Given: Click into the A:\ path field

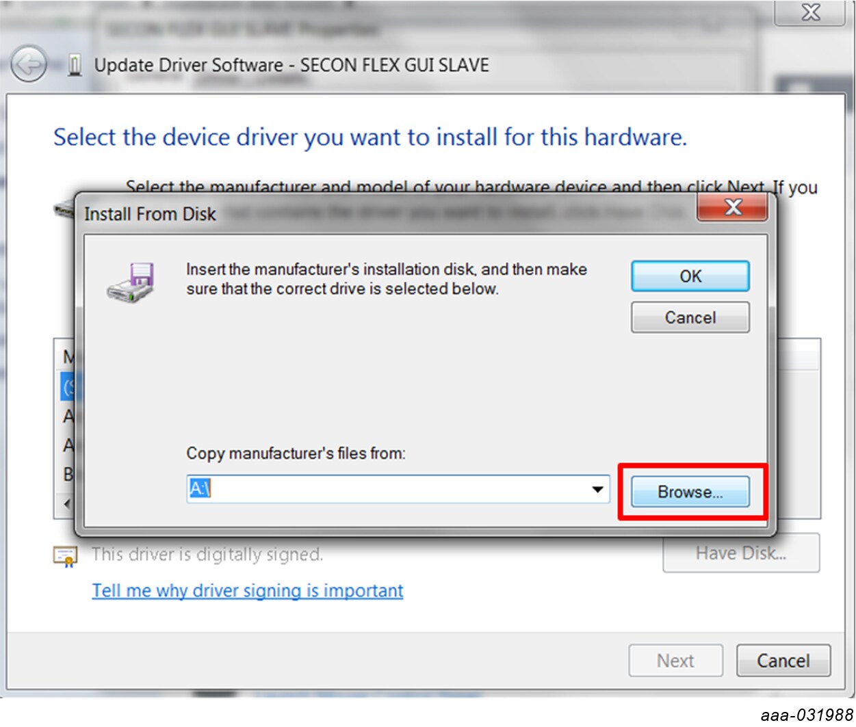Looking at the screenshot, I should [387, 490].
